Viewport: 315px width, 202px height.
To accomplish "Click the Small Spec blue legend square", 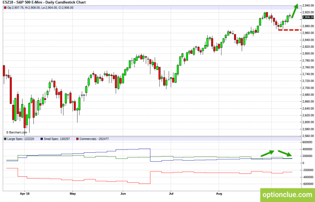I will [41, 139].
